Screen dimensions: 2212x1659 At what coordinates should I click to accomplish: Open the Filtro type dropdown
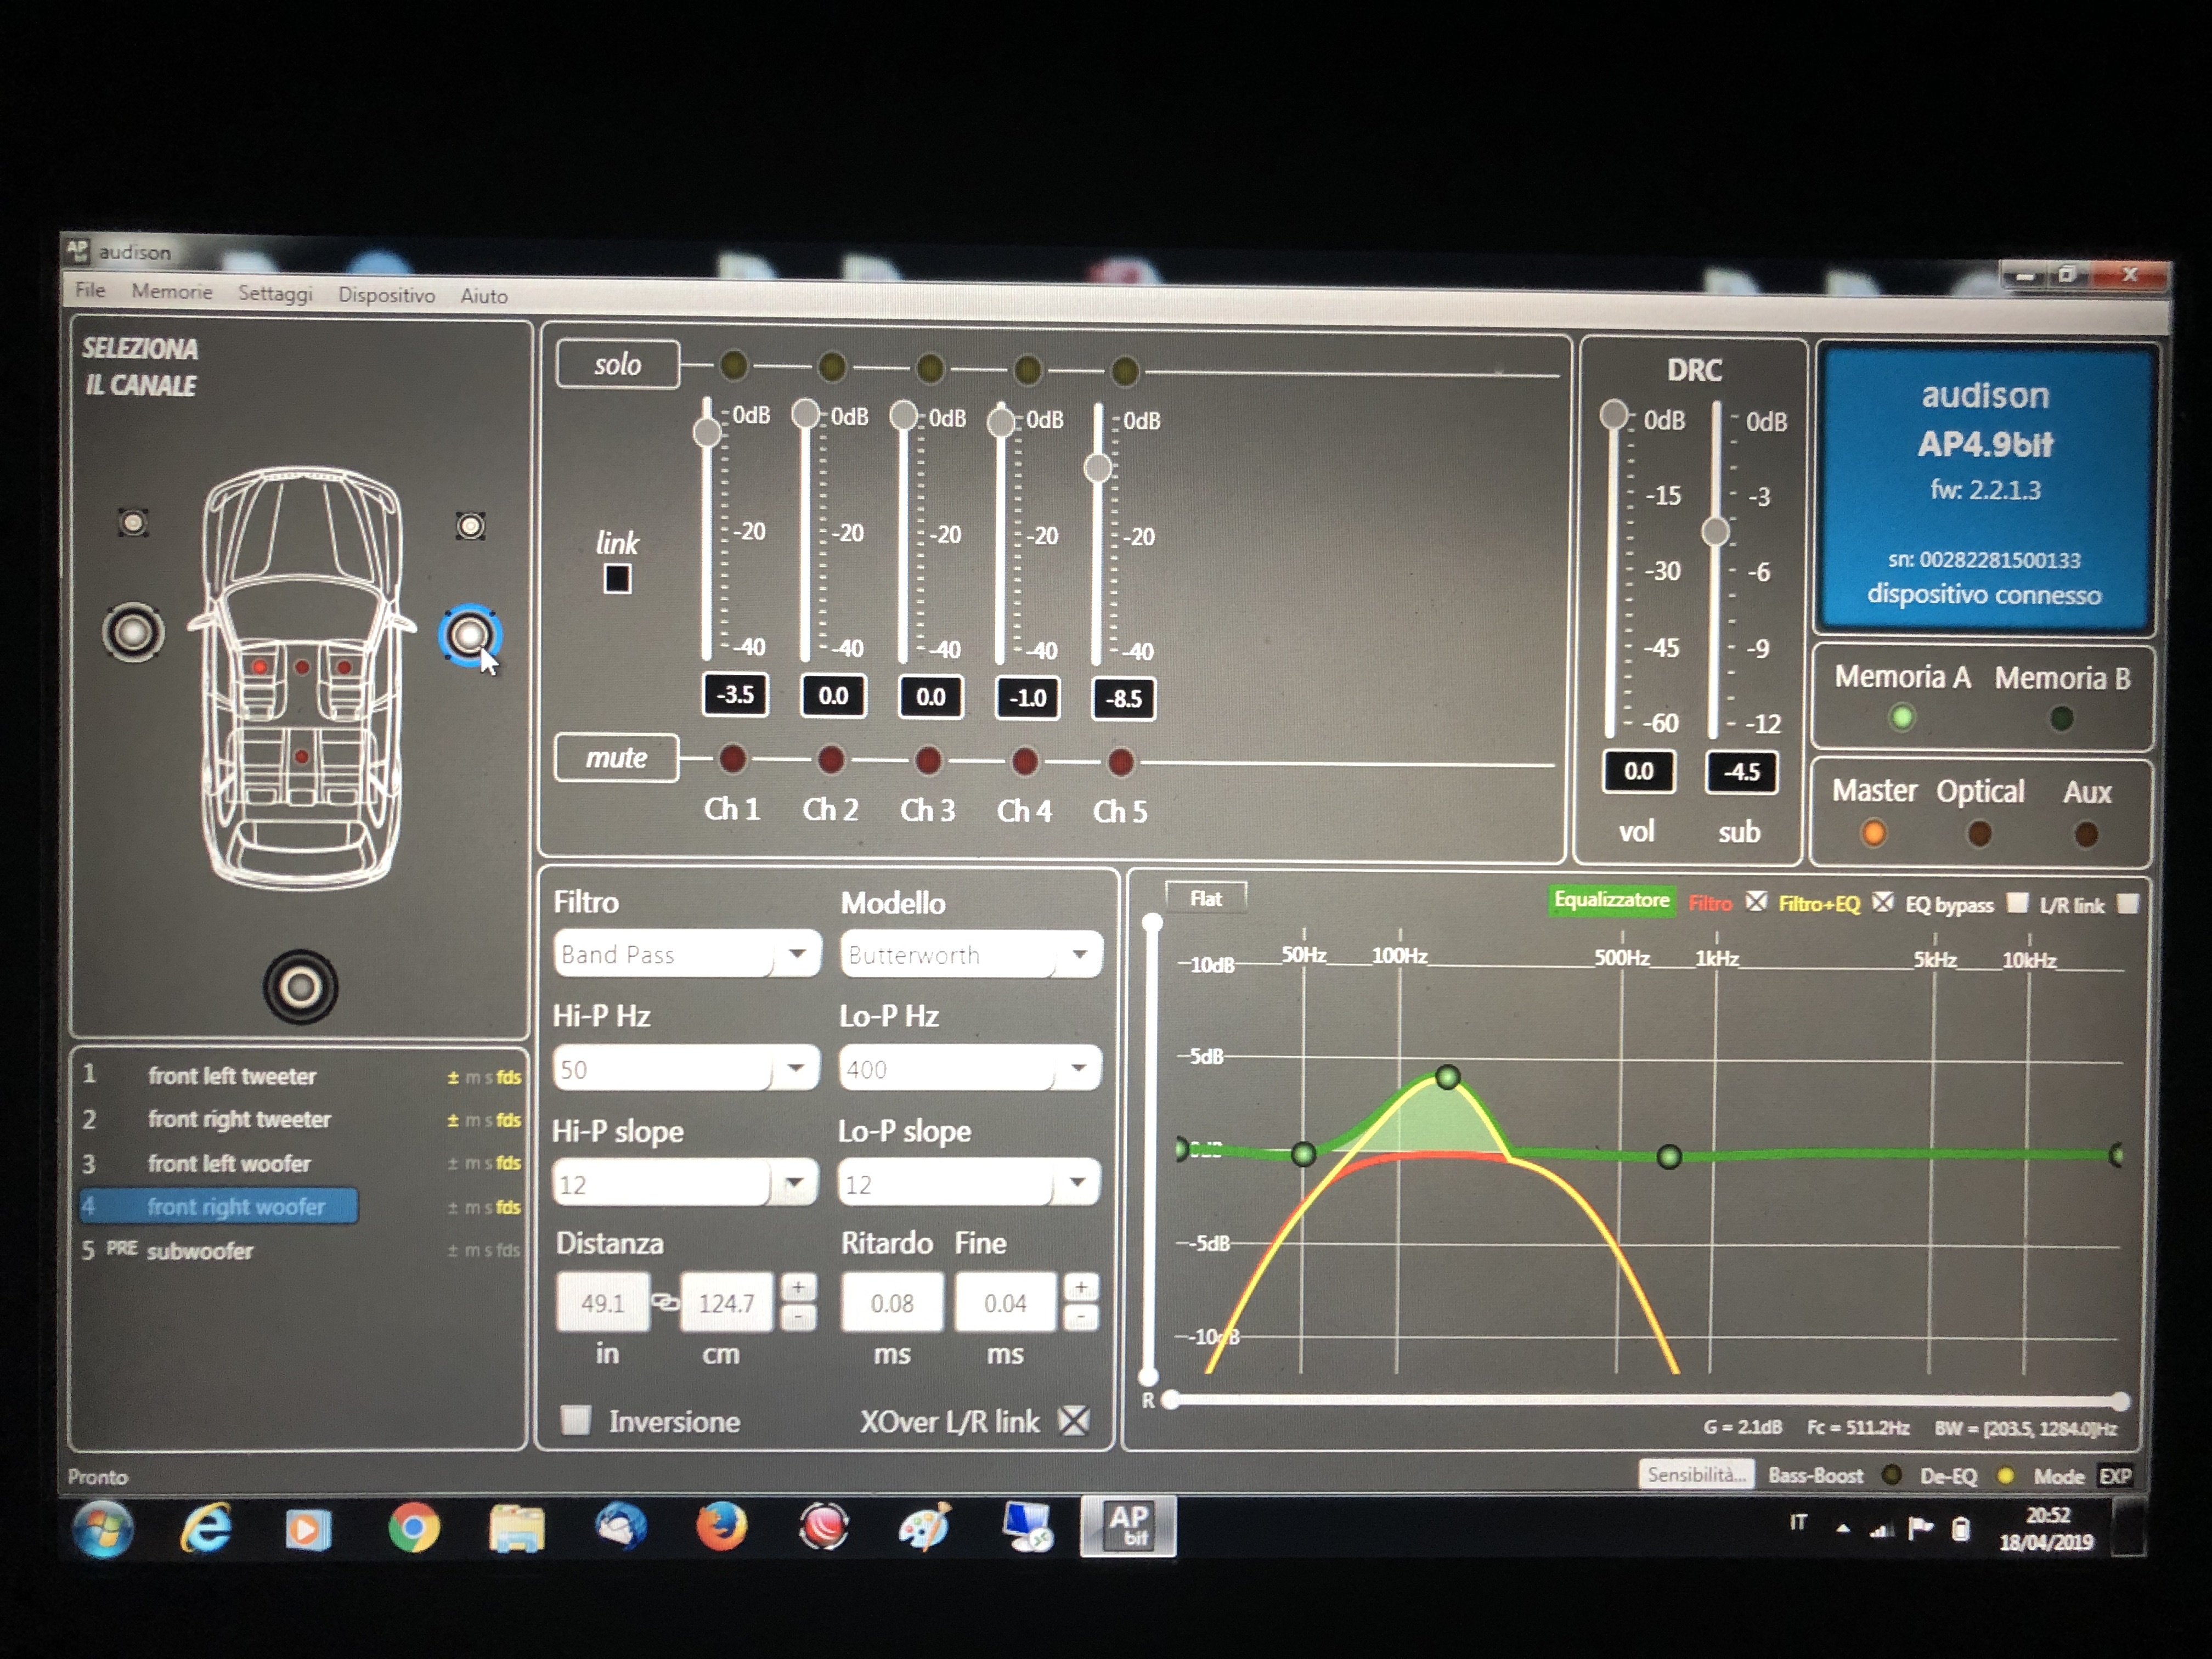tap(687, 954)
